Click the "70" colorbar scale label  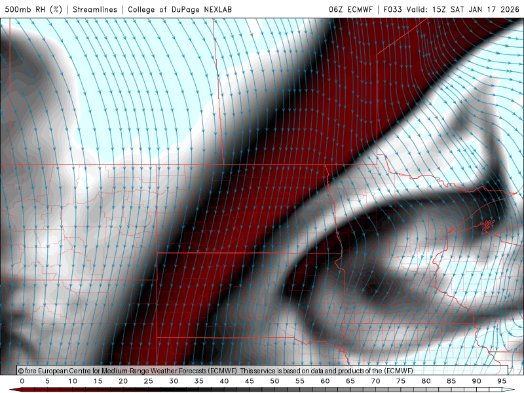coord(375,381)
